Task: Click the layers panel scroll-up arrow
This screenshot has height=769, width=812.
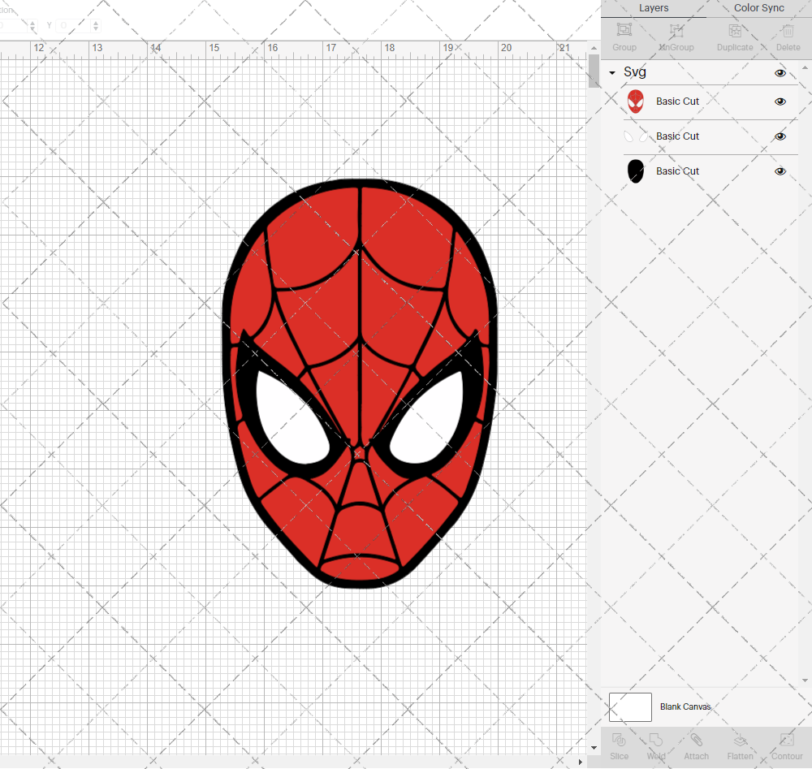Action: pos(805,67)
